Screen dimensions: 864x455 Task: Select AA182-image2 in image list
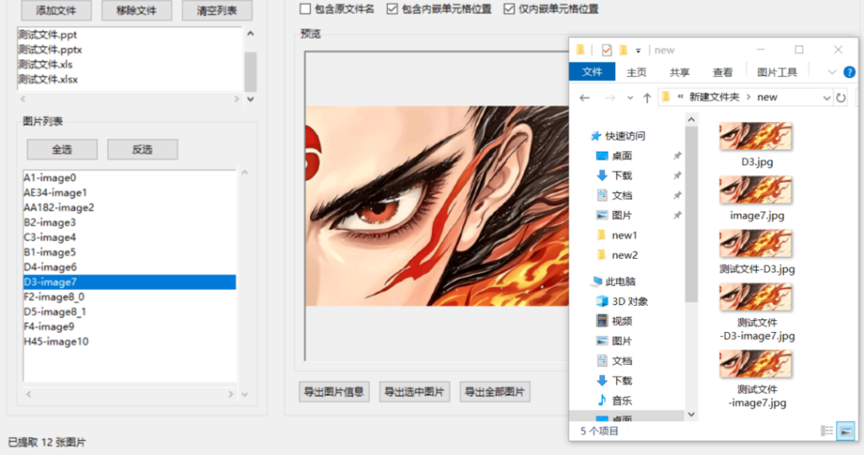(129, 207)
